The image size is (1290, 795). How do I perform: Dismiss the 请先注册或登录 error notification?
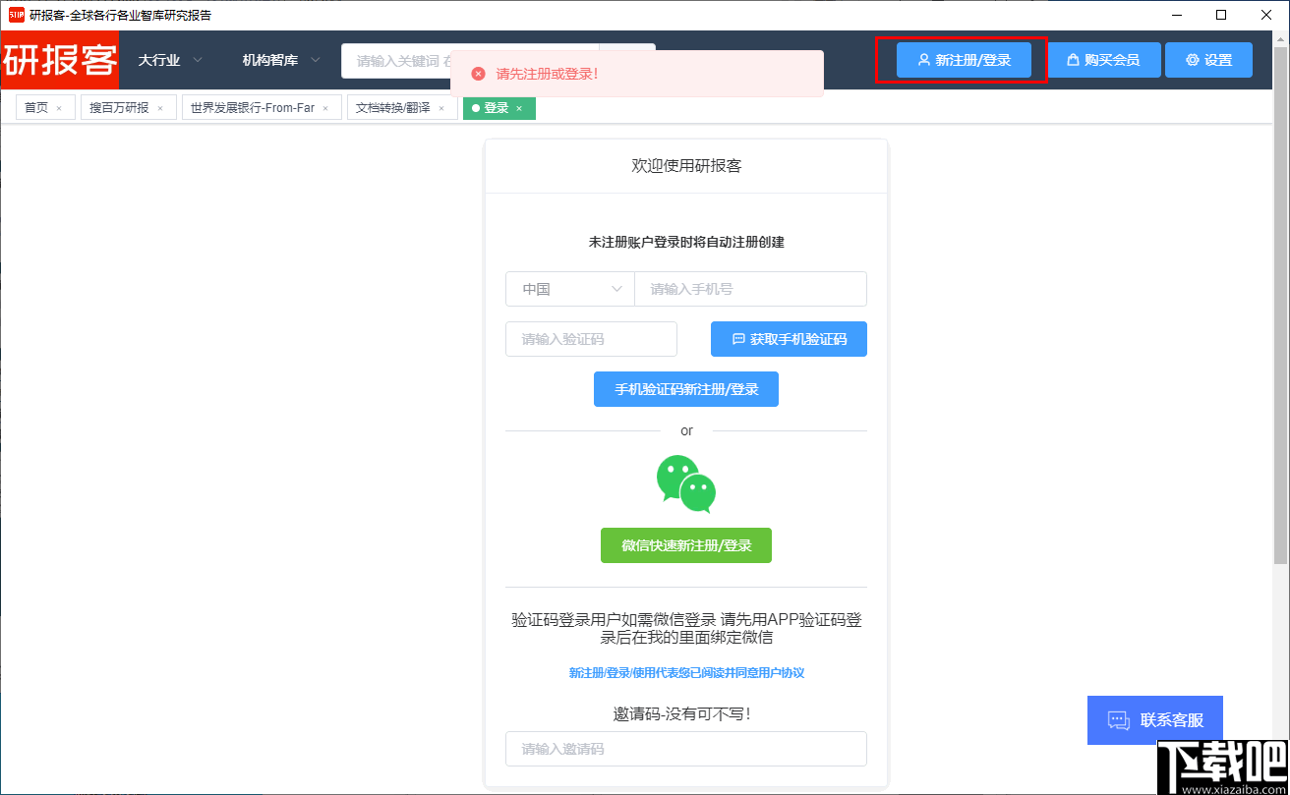(478, 73)
